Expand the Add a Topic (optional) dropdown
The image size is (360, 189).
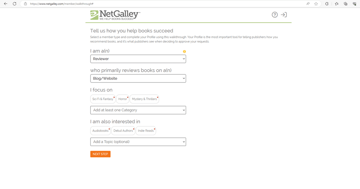(138, 141)
